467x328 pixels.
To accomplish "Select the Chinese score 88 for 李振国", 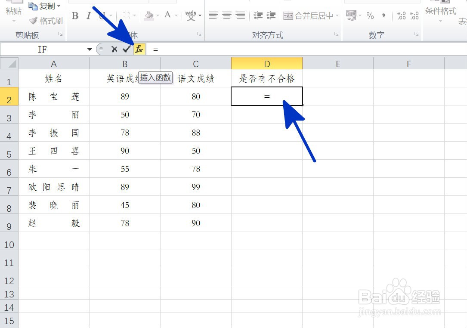I will coord(196,133).
